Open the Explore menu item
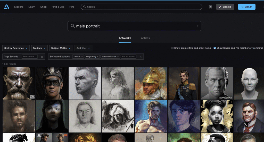 (x=19, y=7)
